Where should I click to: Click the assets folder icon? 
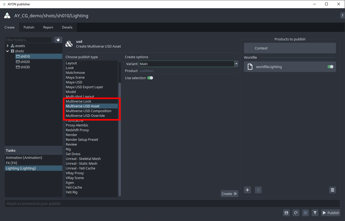pyautogui.click(x=12, y=46)
